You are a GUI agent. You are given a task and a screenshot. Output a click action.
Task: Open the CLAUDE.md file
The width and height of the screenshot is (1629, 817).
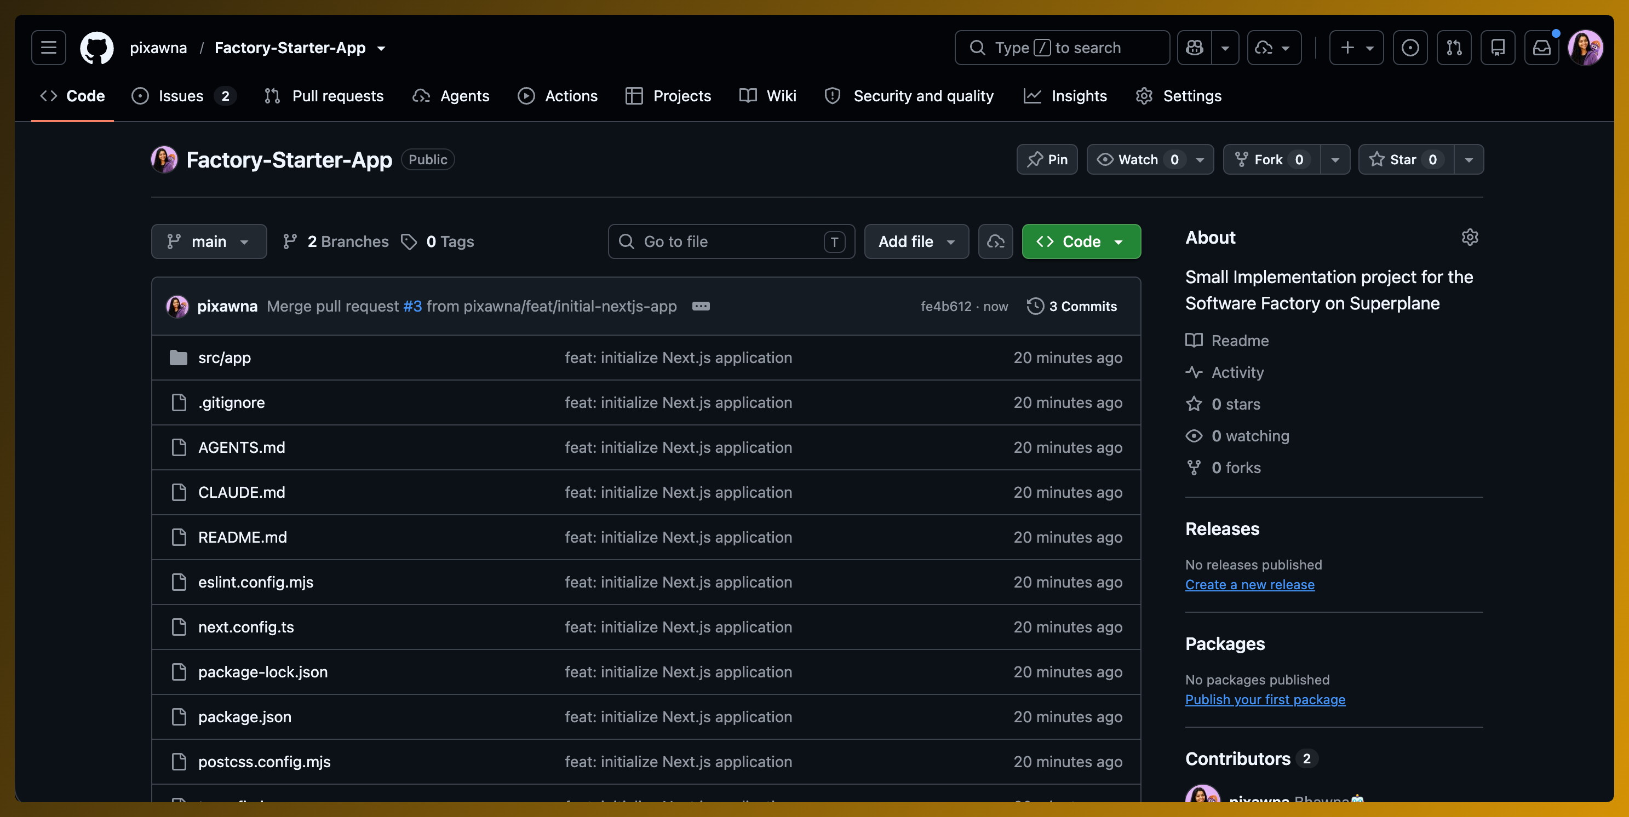242,492
